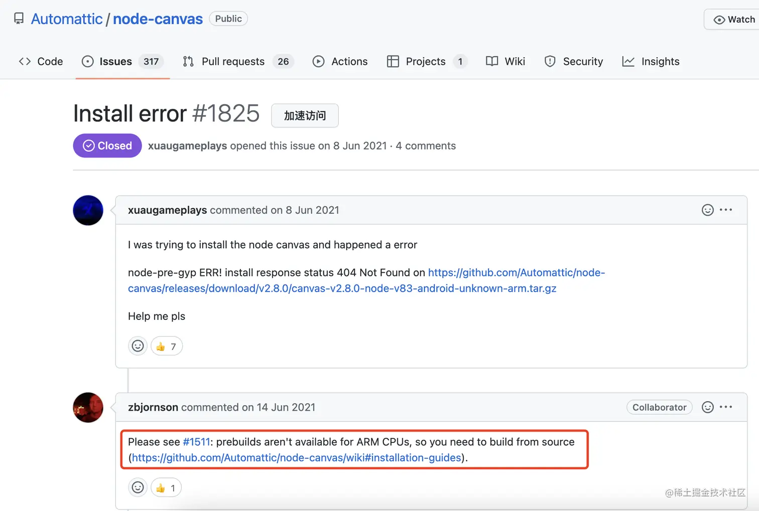This screenshot has height=511, width=759.
Task: Click the Code tab angle-brackets icon
Action: coord(25,61)
